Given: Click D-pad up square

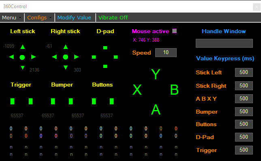Looking at the screenshot, I should tap(105, 48).
